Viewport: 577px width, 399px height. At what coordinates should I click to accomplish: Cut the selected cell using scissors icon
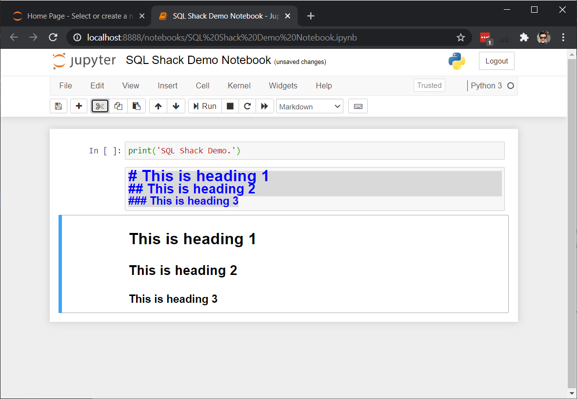(99, 106)
